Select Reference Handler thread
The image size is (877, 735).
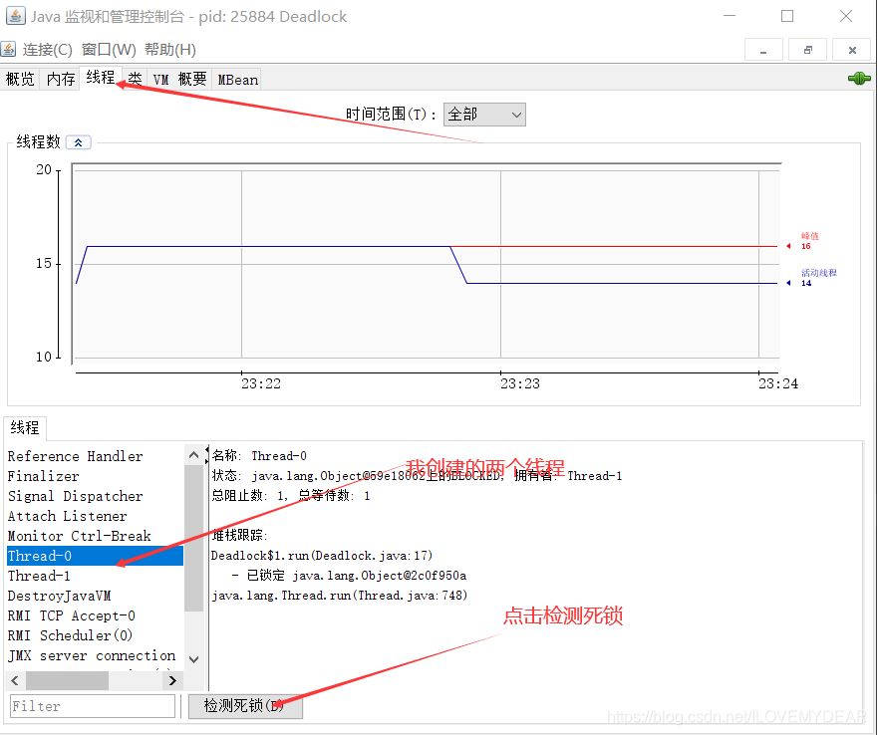click(95, 456)
